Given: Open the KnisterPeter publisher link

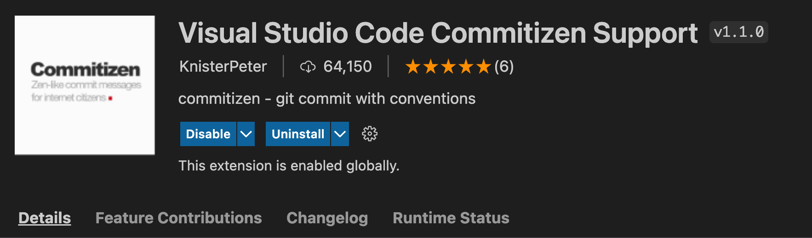Looking at the screenshot, I should coord(223,67).
